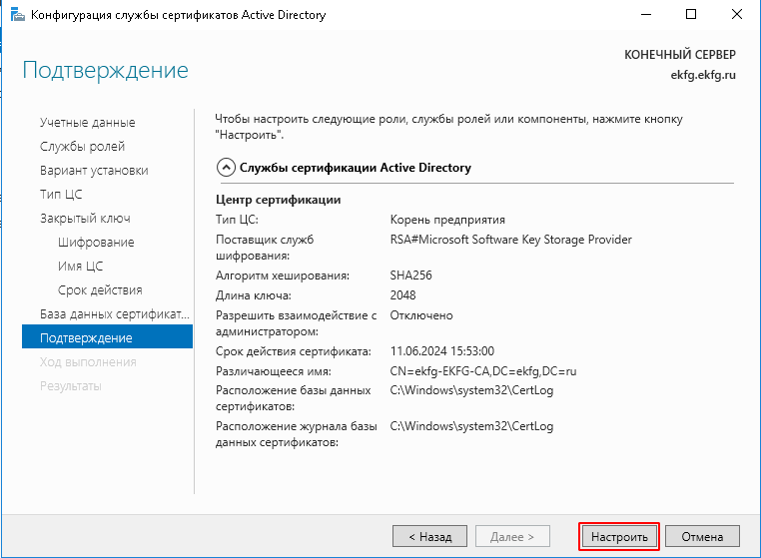Click the Настроить button
Image resolution: width=761 pixels, height=558 pixels.
pyautogui.click(x=619, y=537)
